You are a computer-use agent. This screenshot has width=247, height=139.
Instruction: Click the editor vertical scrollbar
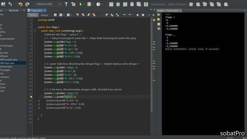pos(152,65)
